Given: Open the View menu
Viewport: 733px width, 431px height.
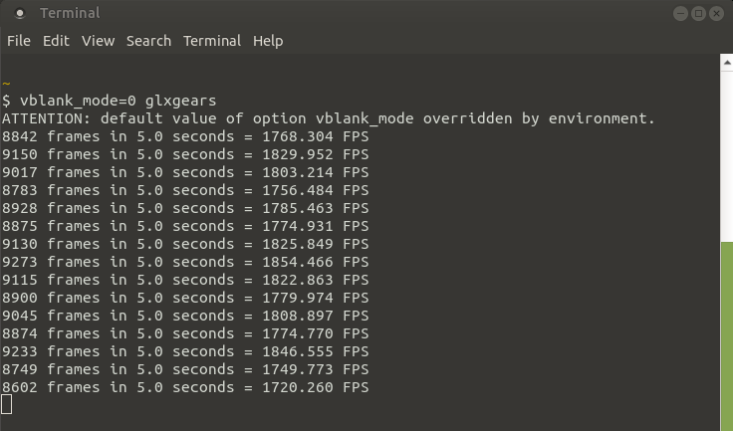Looking at the screenshot, I should (x=99, y=41).
